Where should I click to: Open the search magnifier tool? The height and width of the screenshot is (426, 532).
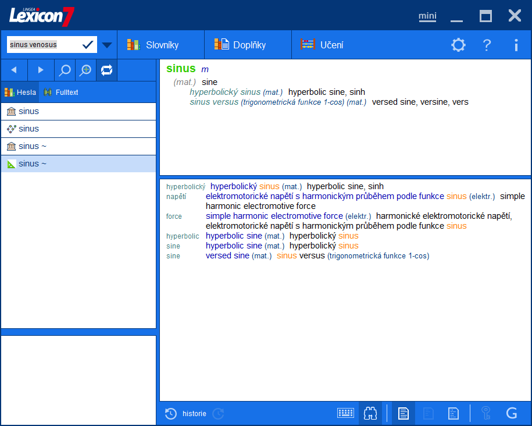[x=64, y=70]
